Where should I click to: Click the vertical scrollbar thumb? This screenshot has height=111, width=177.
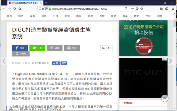pyautogui.click(x=175, y=23)
